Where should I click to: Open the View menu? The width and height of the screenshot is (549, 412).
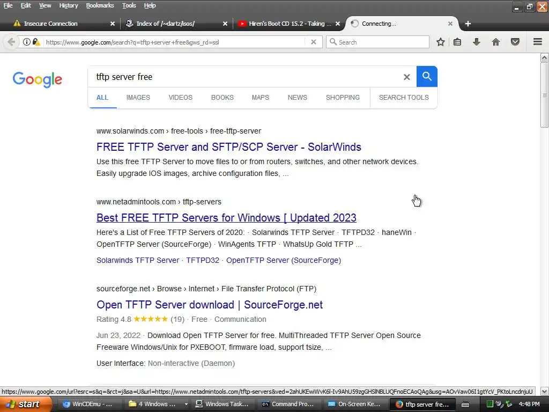coord(45,5)
